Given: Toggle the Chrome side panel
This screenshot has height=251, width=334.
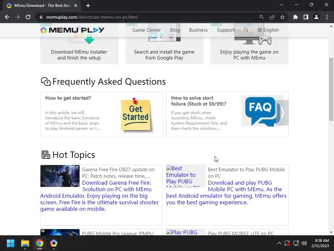Looking at the screenshot, I should pos(306,17).
